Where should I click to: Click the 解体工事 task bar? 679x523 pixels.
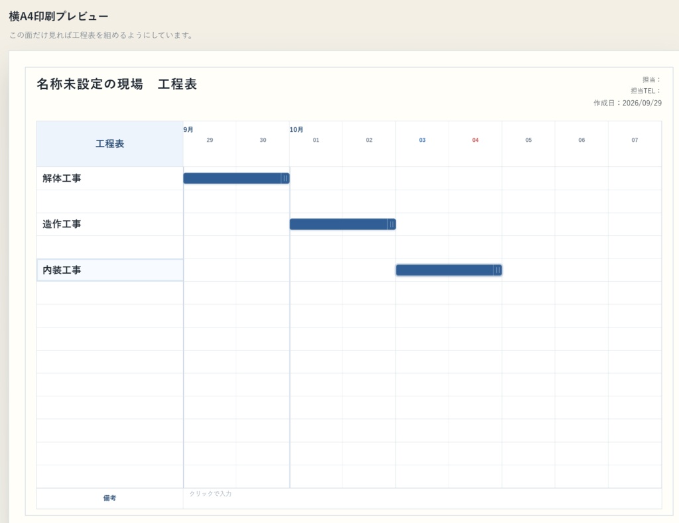click(236, 178)
